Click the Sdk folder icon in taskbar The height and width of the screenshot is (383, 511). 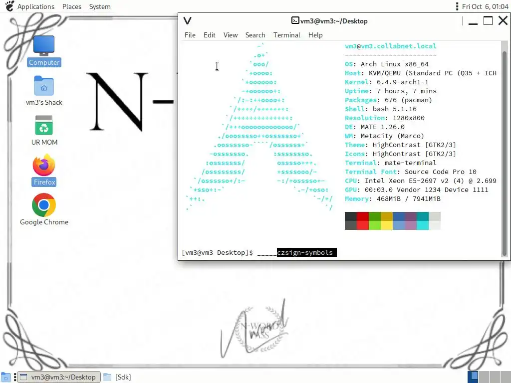[x=107, y=377]
